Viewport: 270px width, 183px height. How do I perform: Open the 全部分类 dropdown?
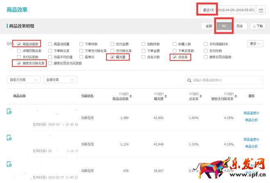tap(58, 79)
